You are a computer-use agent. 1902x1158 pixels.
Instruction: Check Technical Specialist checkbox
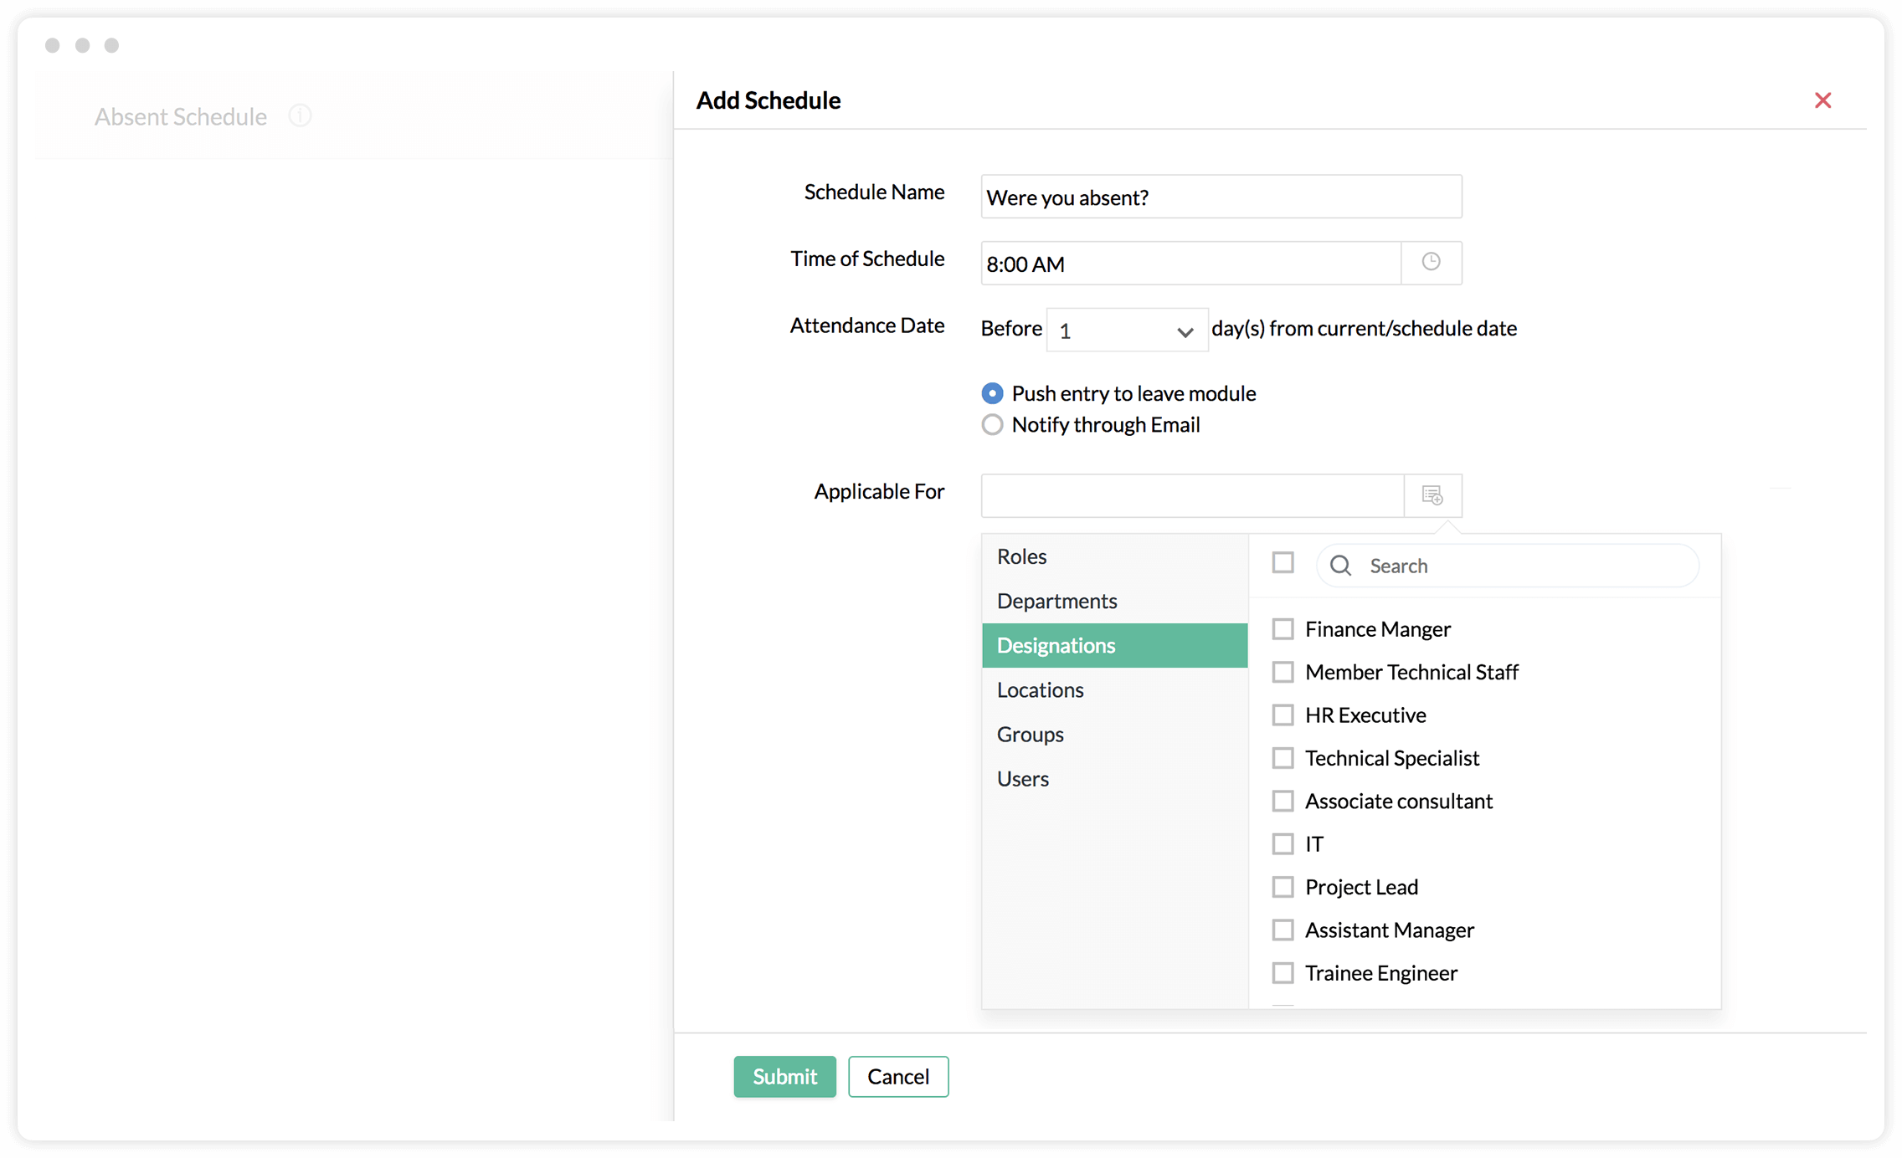pos(1283,758)
